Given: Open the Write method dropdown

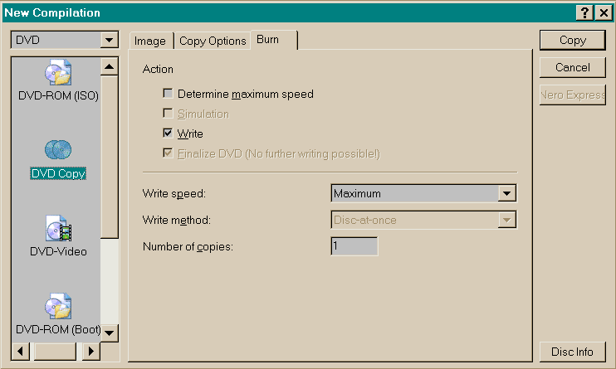Looking at the screenshot, I should point(506,220).
